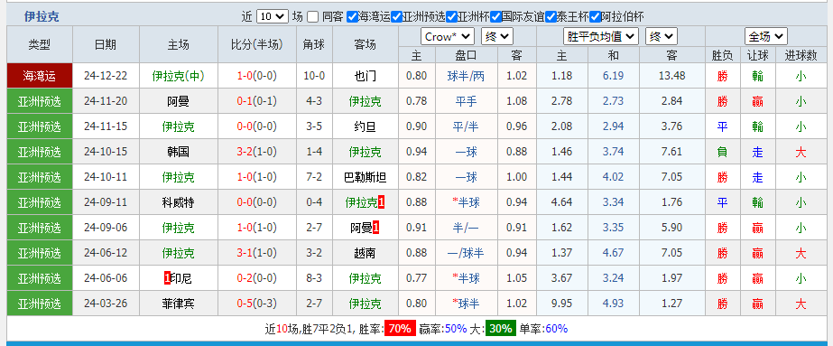The width and height of the screenshot is (833, 346).
Task: Click home team 阿曼 in the 24-11-20 row
Action: click(x=178, y=101)
